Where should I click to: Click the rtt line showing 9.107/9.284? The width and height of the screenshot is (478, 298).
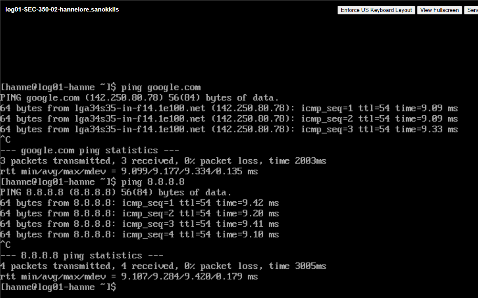pos(129,277)
